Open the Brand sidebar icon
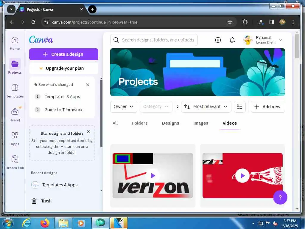Viewport: 305px width, 229px height. [x=15, y=112]
